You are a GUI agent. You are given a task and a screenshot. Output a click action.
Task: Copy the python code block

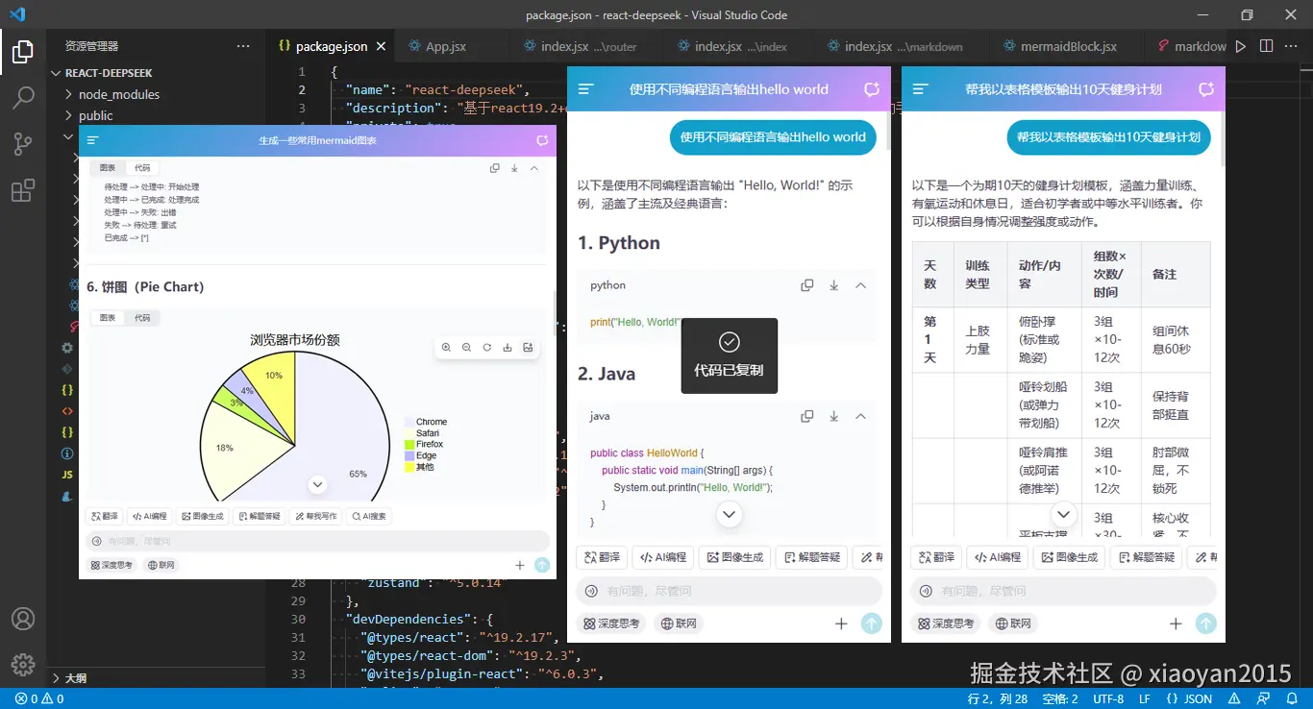[x=807, y=285]
